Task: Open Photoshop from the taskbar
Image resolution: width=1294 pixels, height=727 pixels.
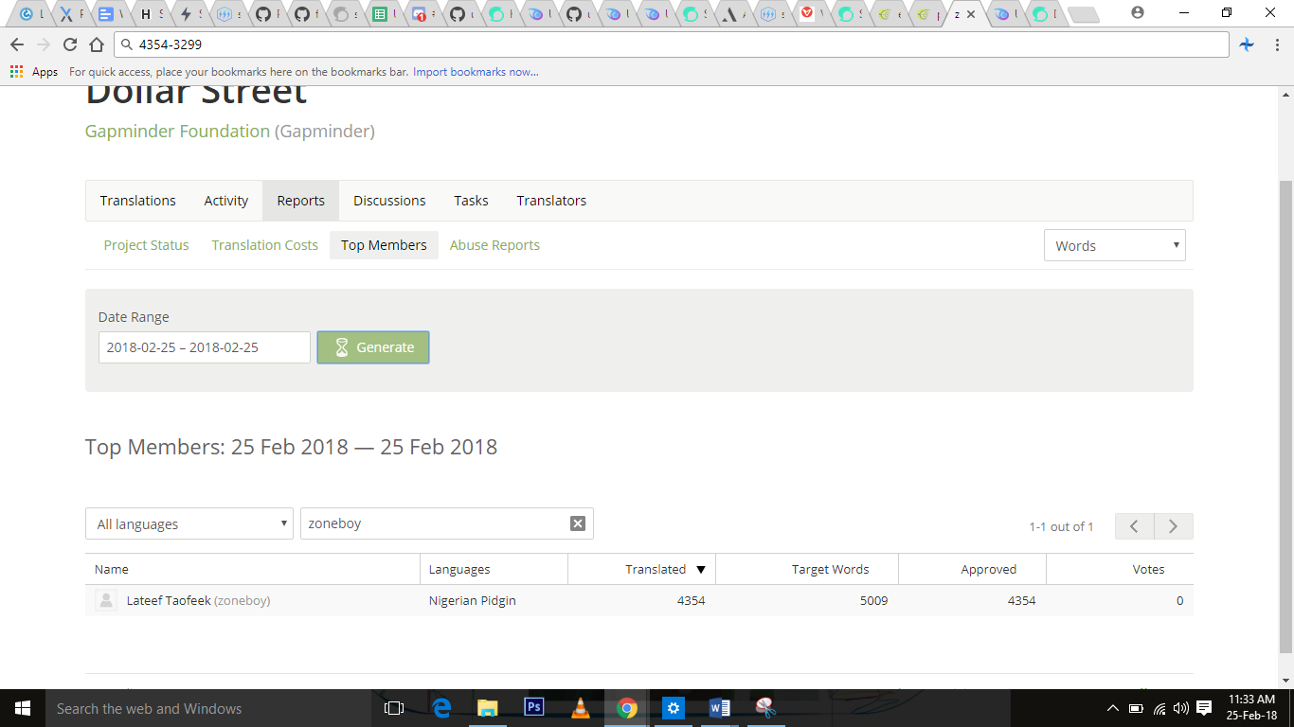Action: pyautogui.click(x=533, y=708)
